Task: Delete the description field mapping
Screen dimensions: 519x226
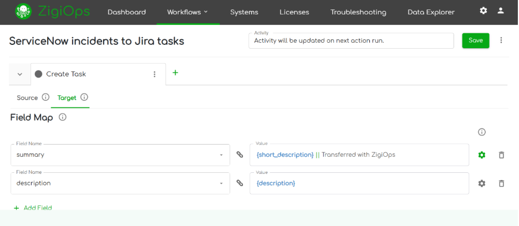Action: tap(501, 183)
